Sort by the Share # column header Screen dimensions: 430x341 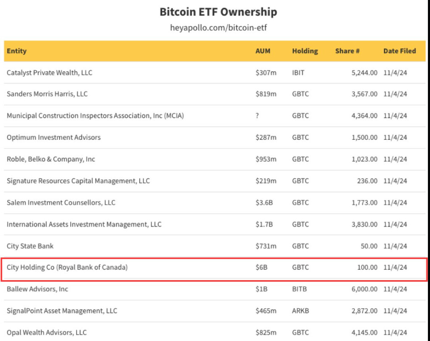tap(347, 51)
